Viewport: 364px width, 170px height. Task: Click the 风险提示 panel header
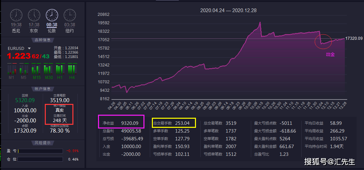point(43,143)
